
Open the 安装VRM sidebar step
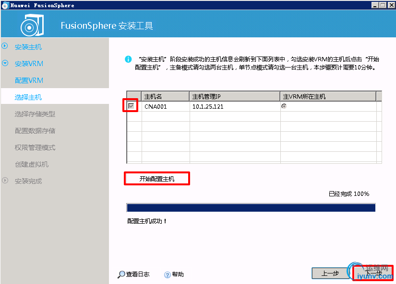pos(29,64)
